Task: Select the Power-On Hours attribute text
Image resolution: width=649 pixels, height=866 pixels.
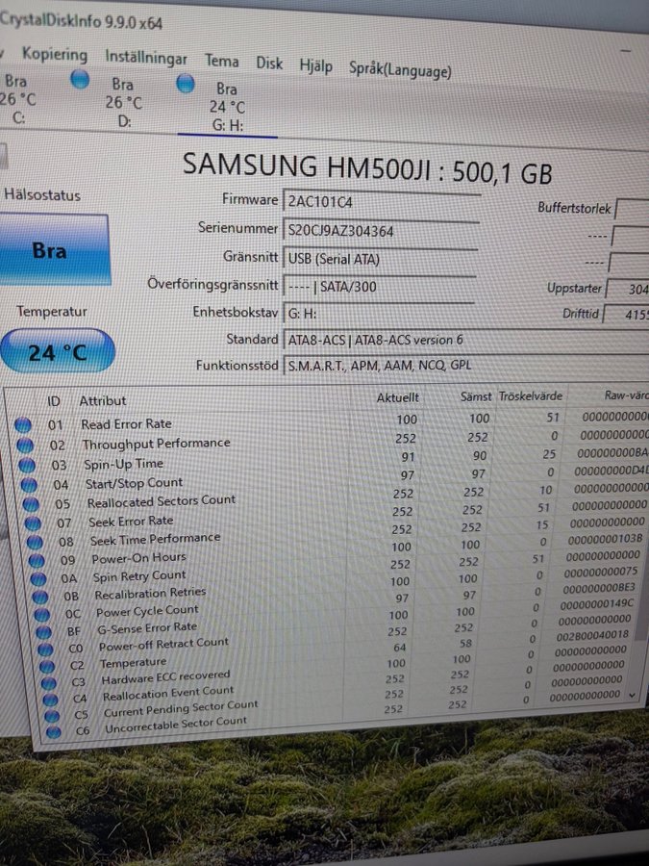Action: tap(139, 558)
